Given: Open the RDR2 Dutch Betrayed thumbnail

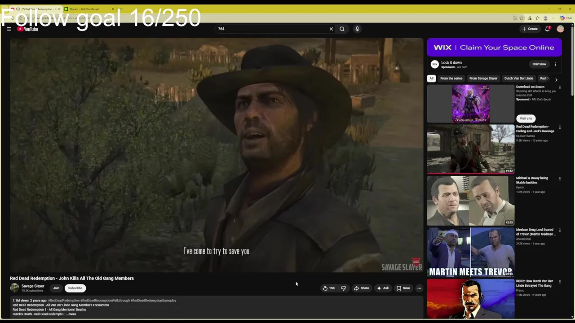Looking at the screenshot, I should [x=470, y=299].
